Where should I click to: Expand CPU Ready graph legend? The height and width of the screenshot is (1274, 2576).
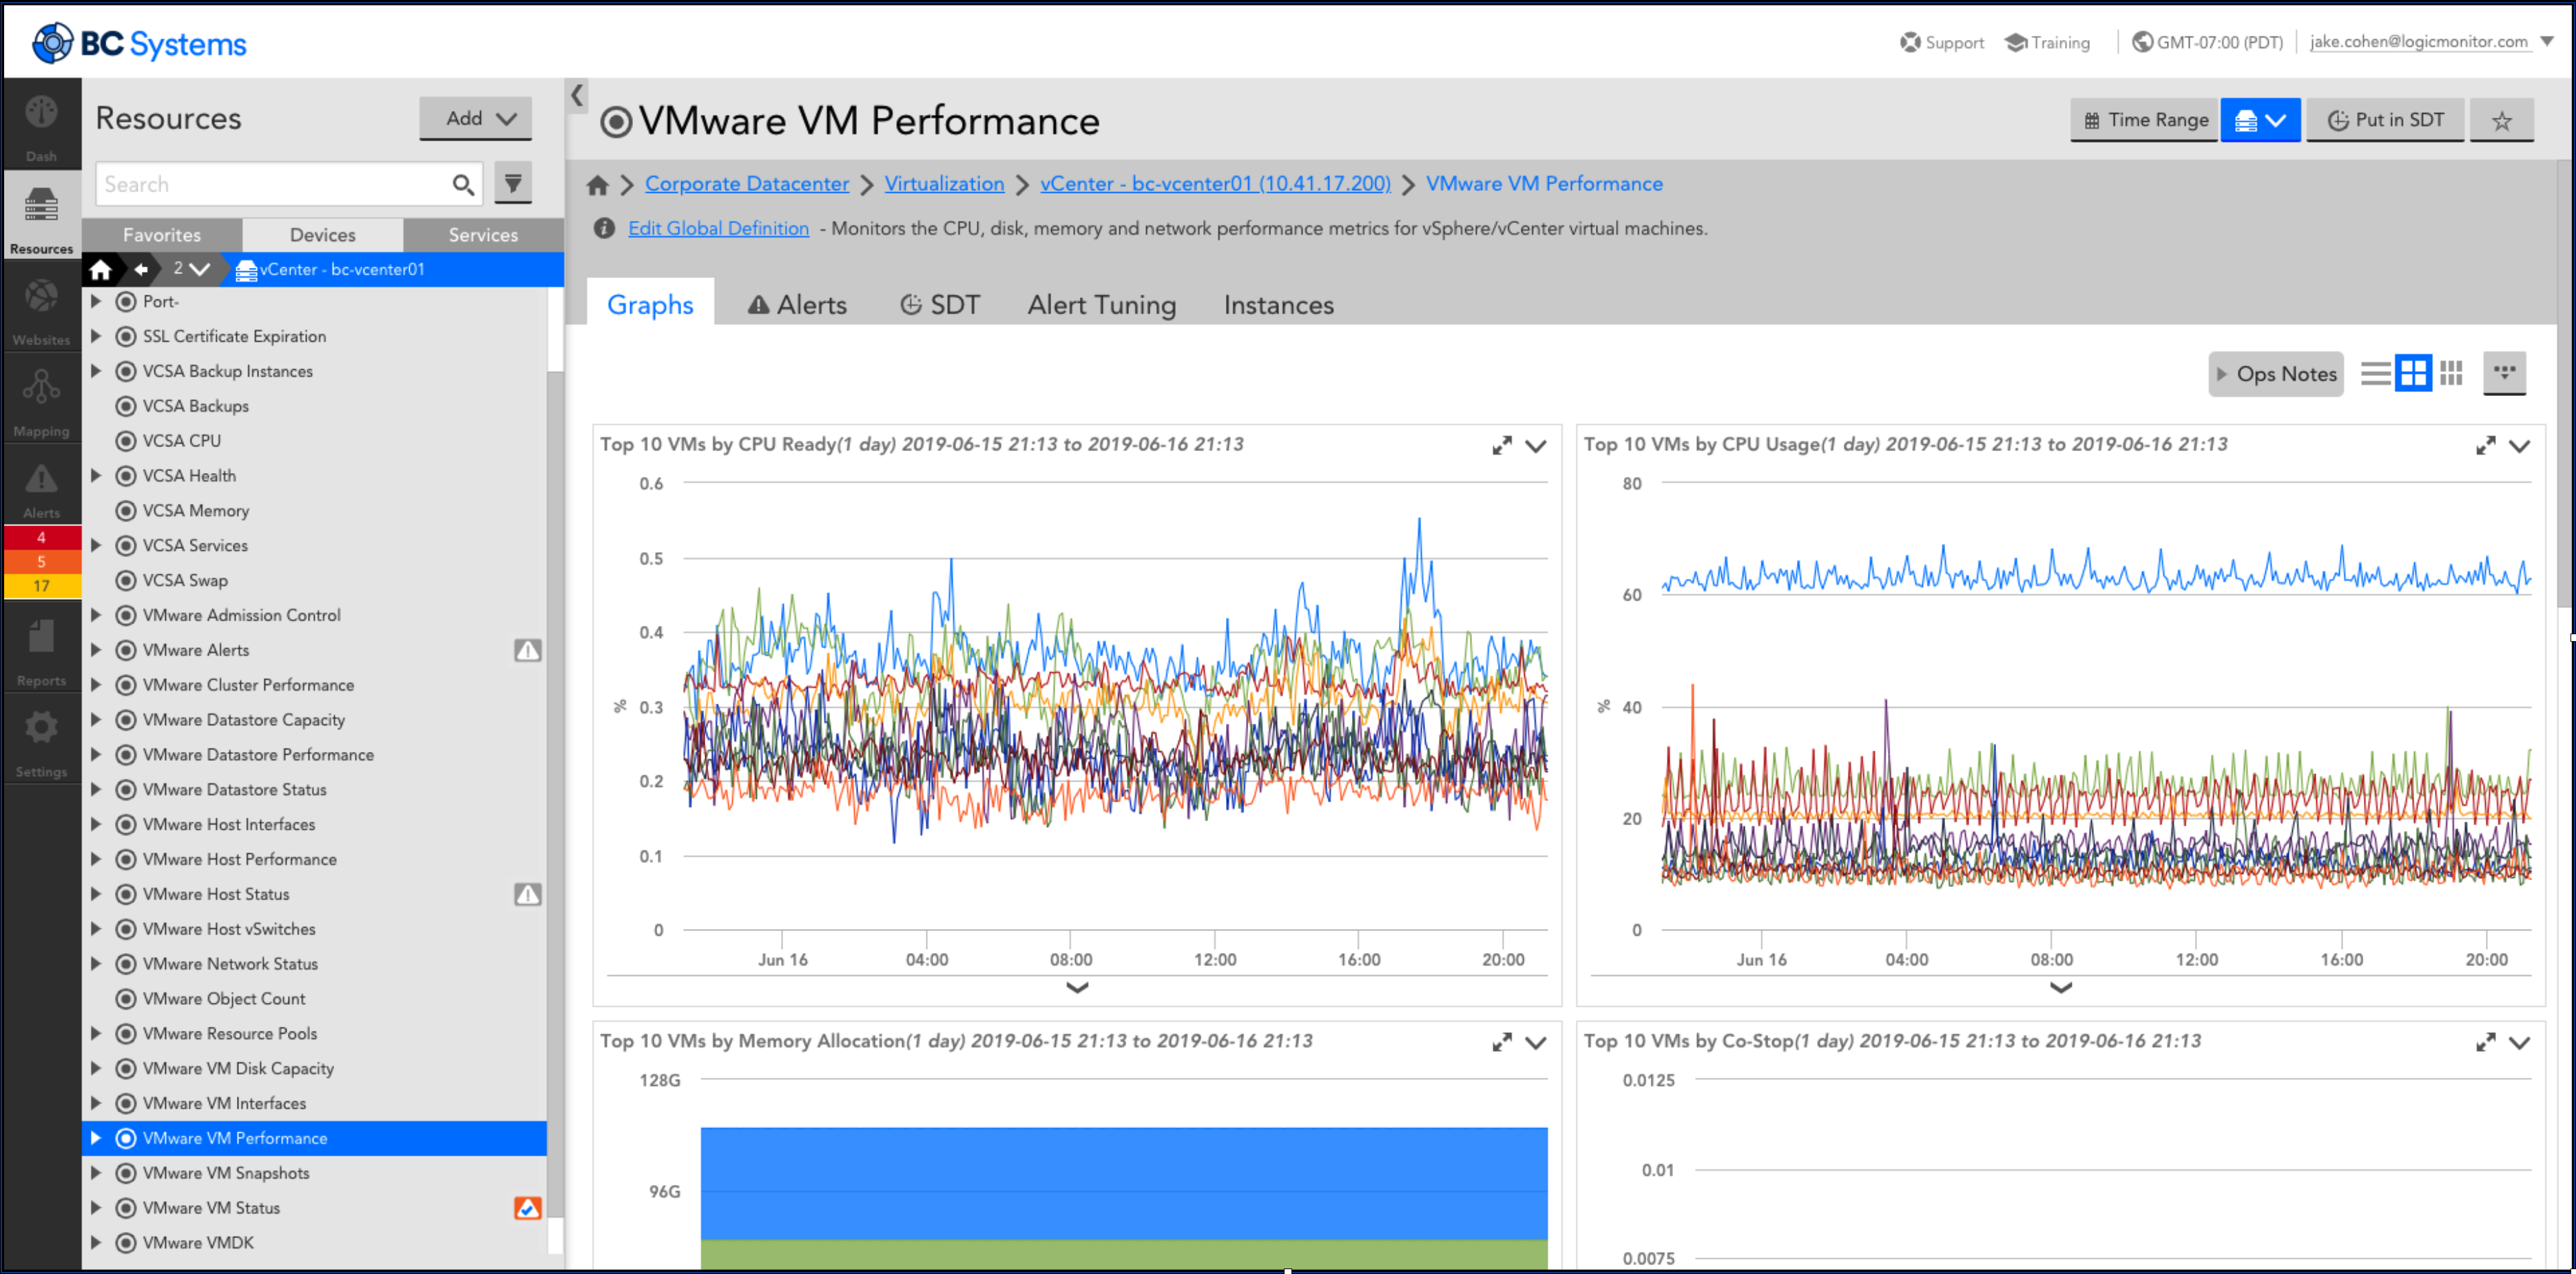[x=1076, y=988]
